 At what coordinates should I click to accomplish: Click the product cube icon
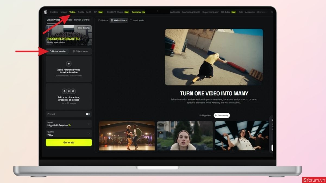[x=73, y=91]
